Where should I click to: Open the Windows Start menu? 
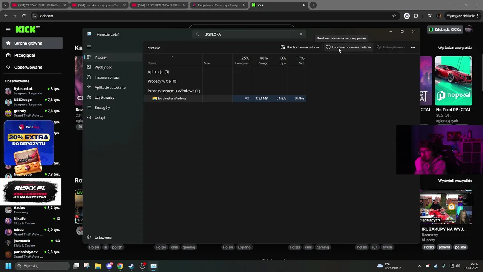(8, 266)
